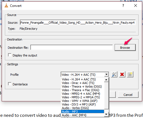Choose Audio - AAC (MP4) profile
143x119 pixels.
[83, 115]
